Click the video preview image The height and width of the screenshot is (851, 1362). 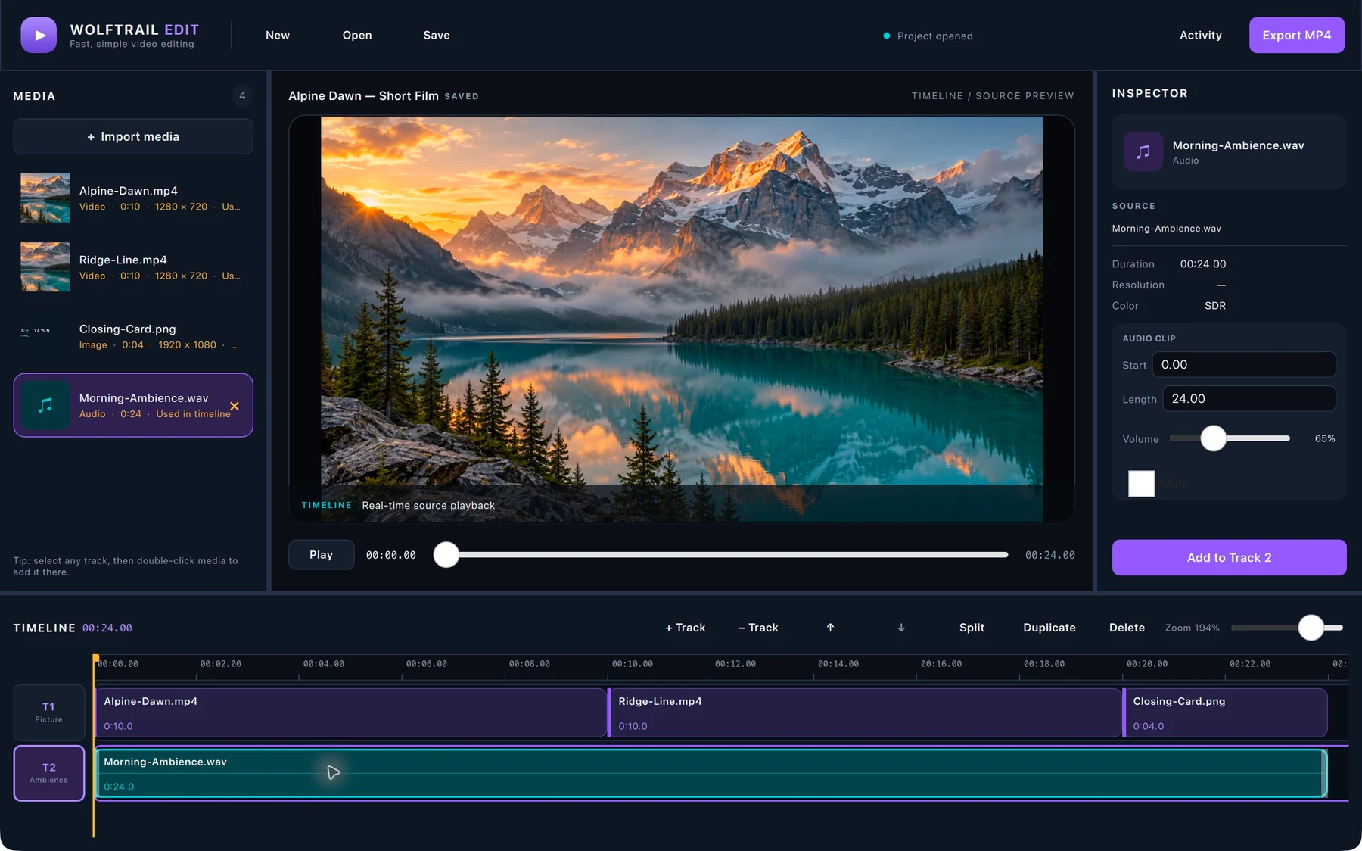[x=682, y=318]
